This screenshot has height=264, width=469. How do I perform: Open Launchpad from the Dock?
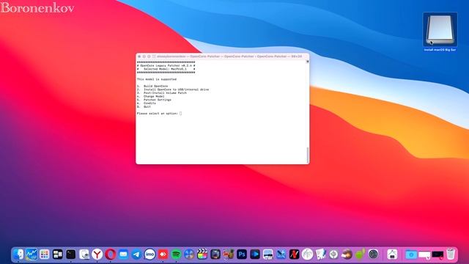coord(45,254)
